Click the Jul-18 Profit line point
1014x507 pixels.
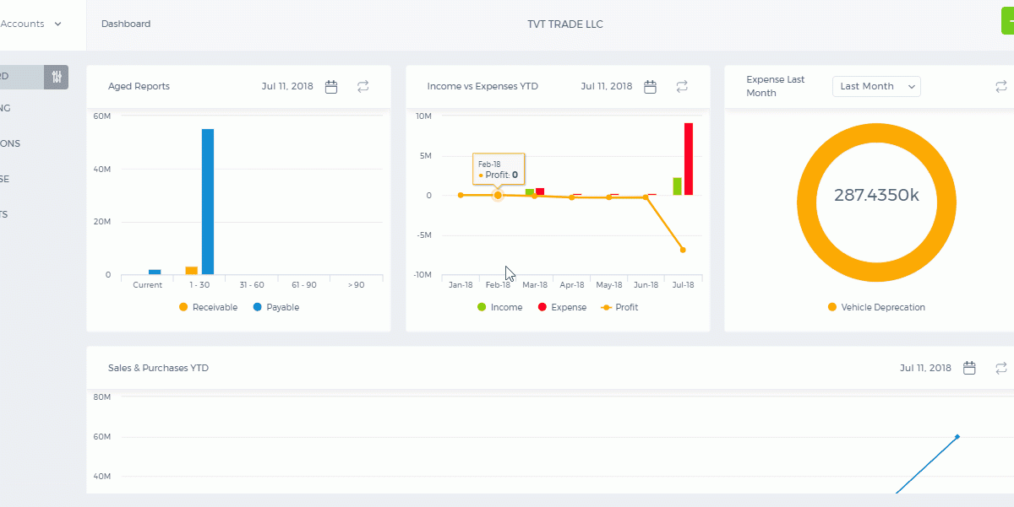683,250
